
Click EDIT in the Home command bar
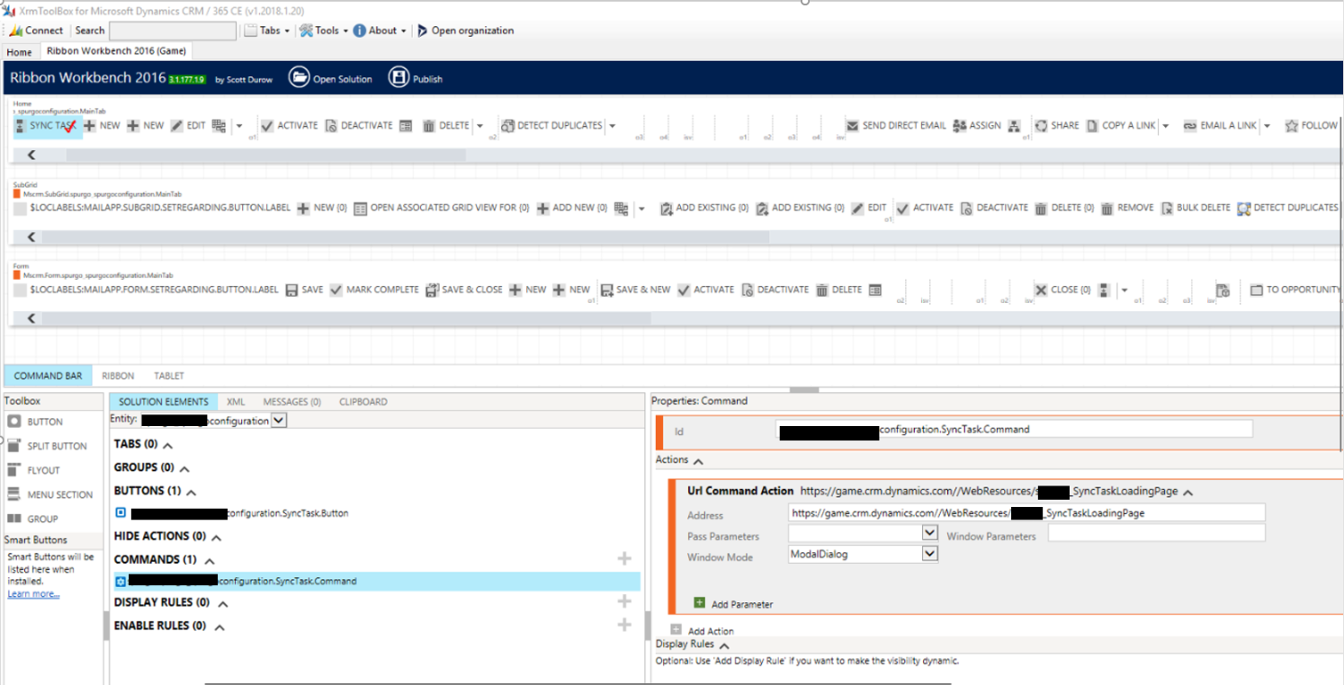(x=188, y=126)
